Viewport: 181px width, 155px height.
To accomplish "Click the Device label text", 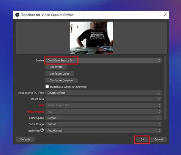I will coord(40,60).
